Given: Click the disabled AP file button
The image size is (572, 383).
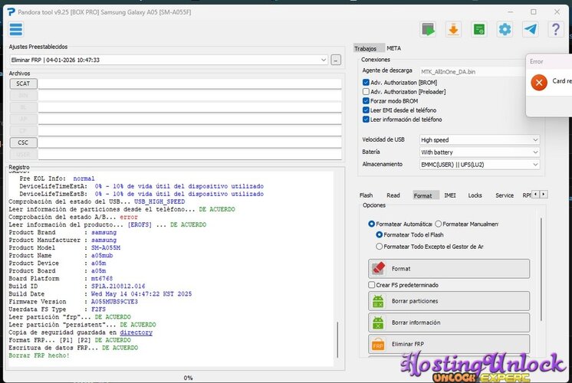Looking at the screenshot, I should pyautogui.click(x=23, y=119).
